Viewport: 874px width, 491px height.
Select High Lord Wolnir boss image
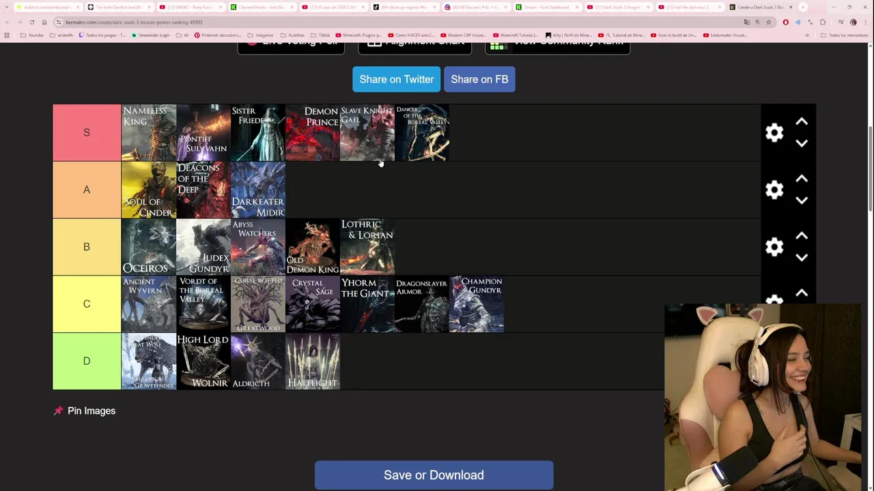click(x=203, y=361)
